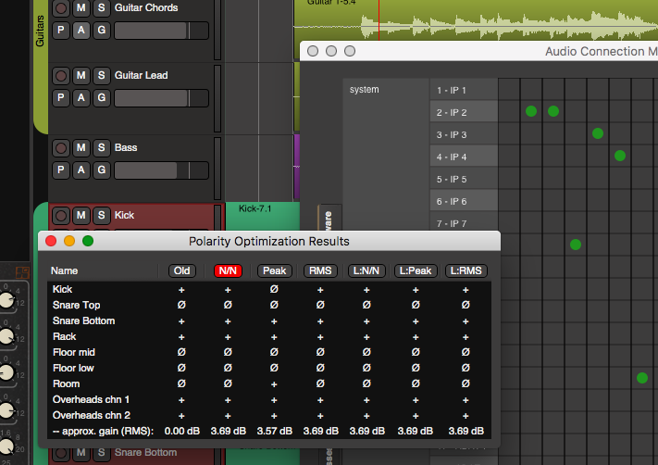Image resolution: width=658 pixels, height=465 pixels.
Task: Select the N/N polarity column button
Action: (x=228, y=271)
